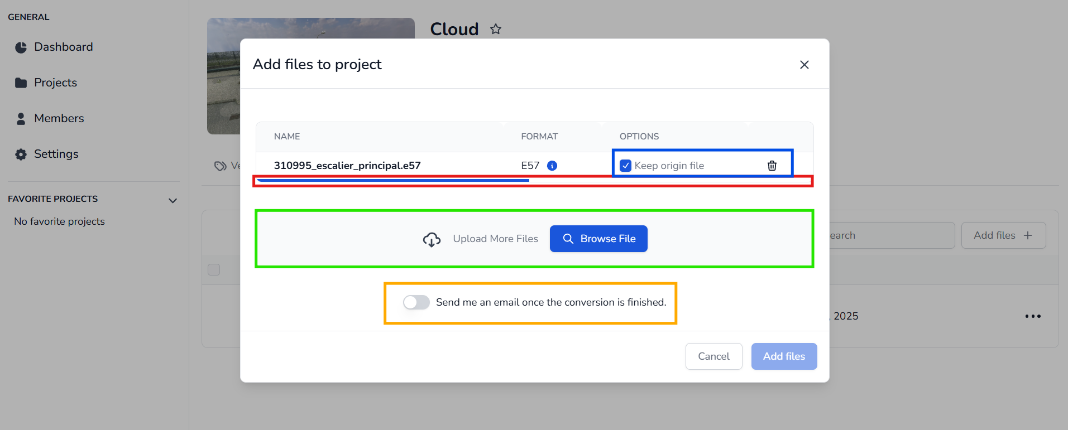This screenshot has width=1068, height=430.
Task: Click Cancel in the dialog
Action: [x=713, y=356]
